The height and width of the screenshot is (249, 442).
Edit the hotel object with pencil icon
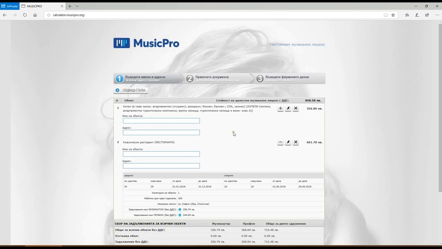288,109
